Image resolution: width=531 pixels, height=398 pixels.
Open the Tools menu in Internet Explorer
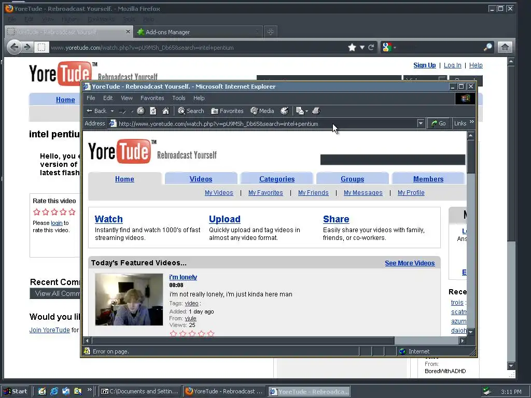click(179, 98)
